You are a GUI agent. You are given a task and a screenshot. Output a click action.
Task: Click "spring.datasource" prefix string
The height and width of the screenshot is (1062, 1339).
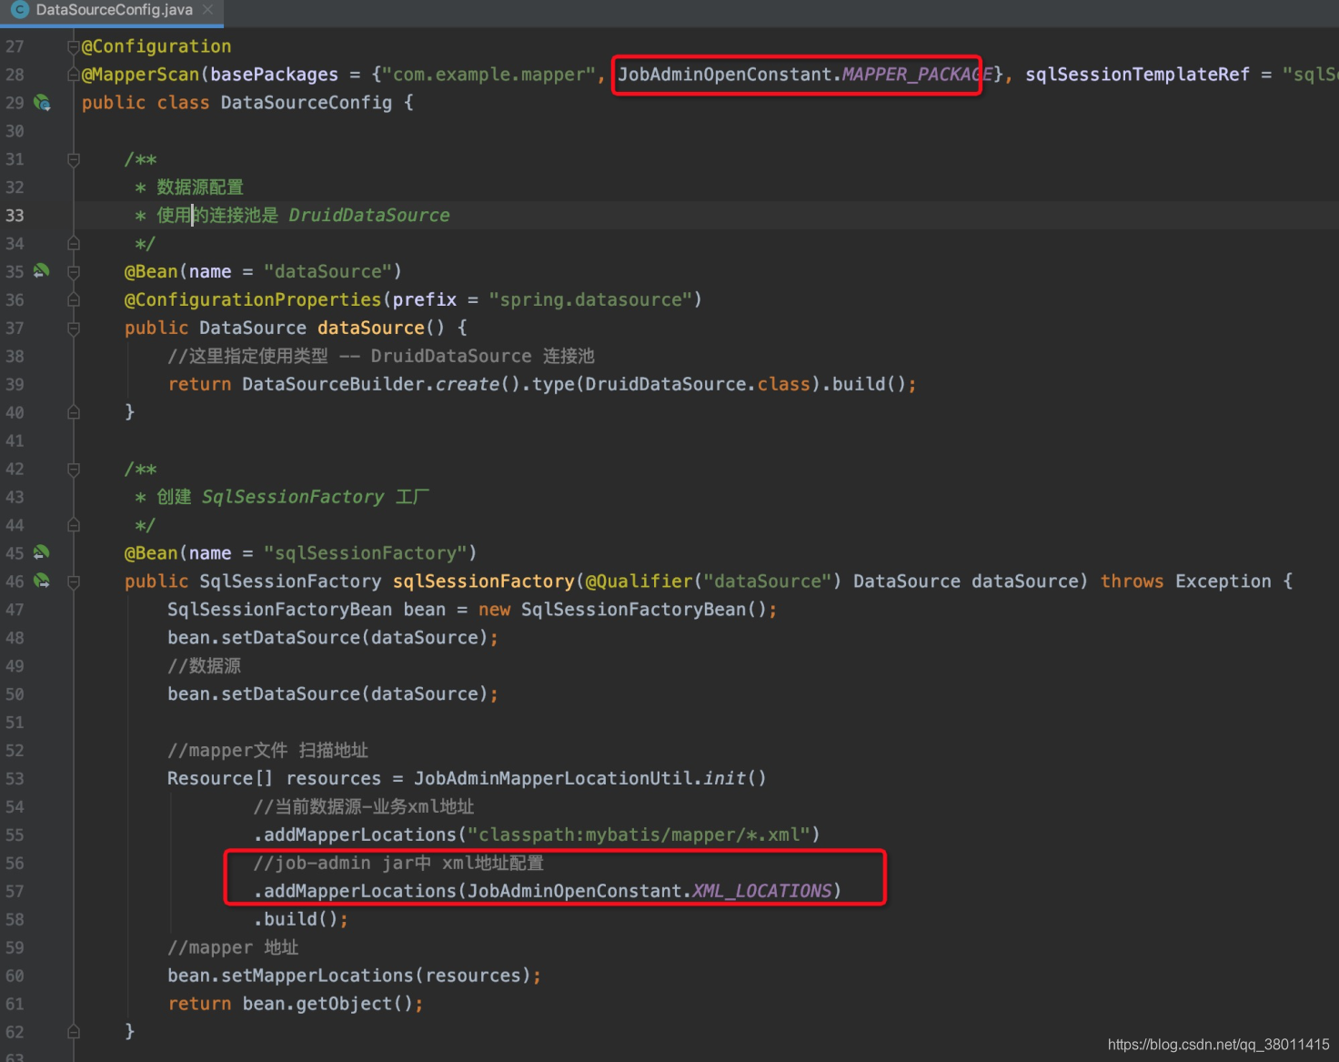coord(590,300)
